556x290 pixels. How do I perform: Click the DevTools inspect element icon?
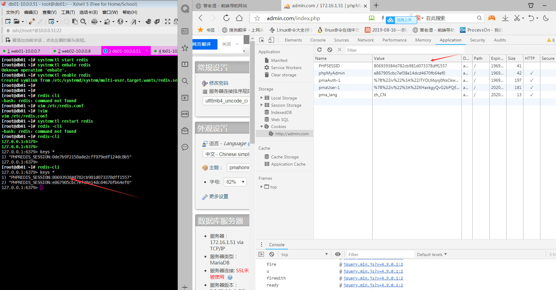(261, 40)
